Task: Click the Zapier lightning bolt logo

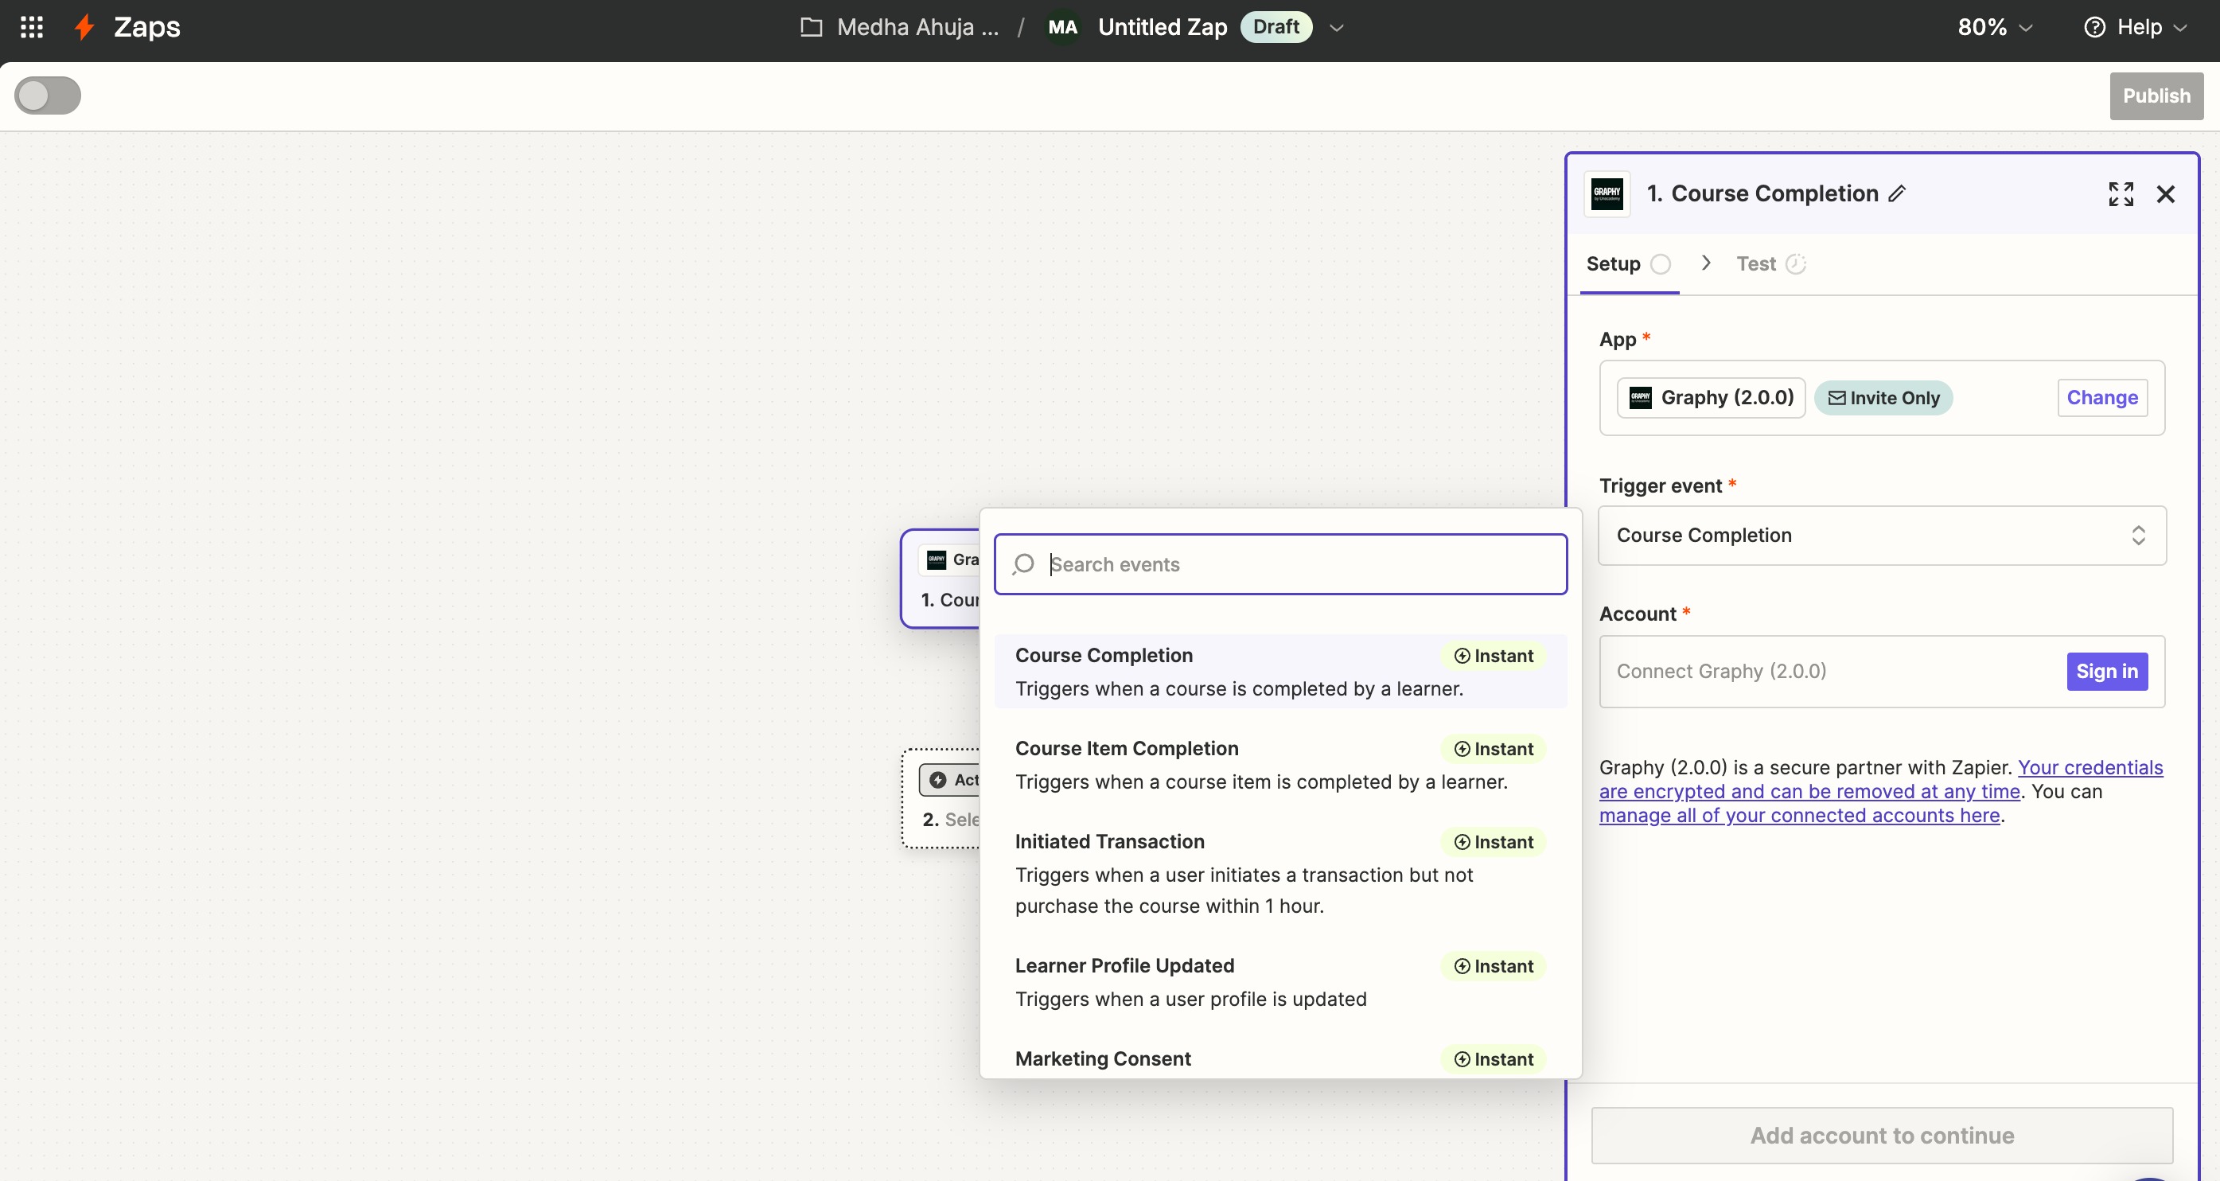Action: coord(84,27)
